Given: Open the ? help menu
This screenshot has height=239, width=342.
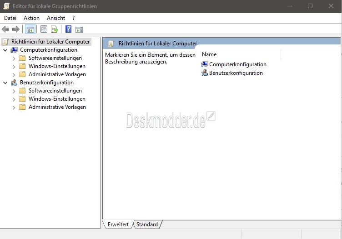Looking at the screenshot, I should tap(74, 18).
